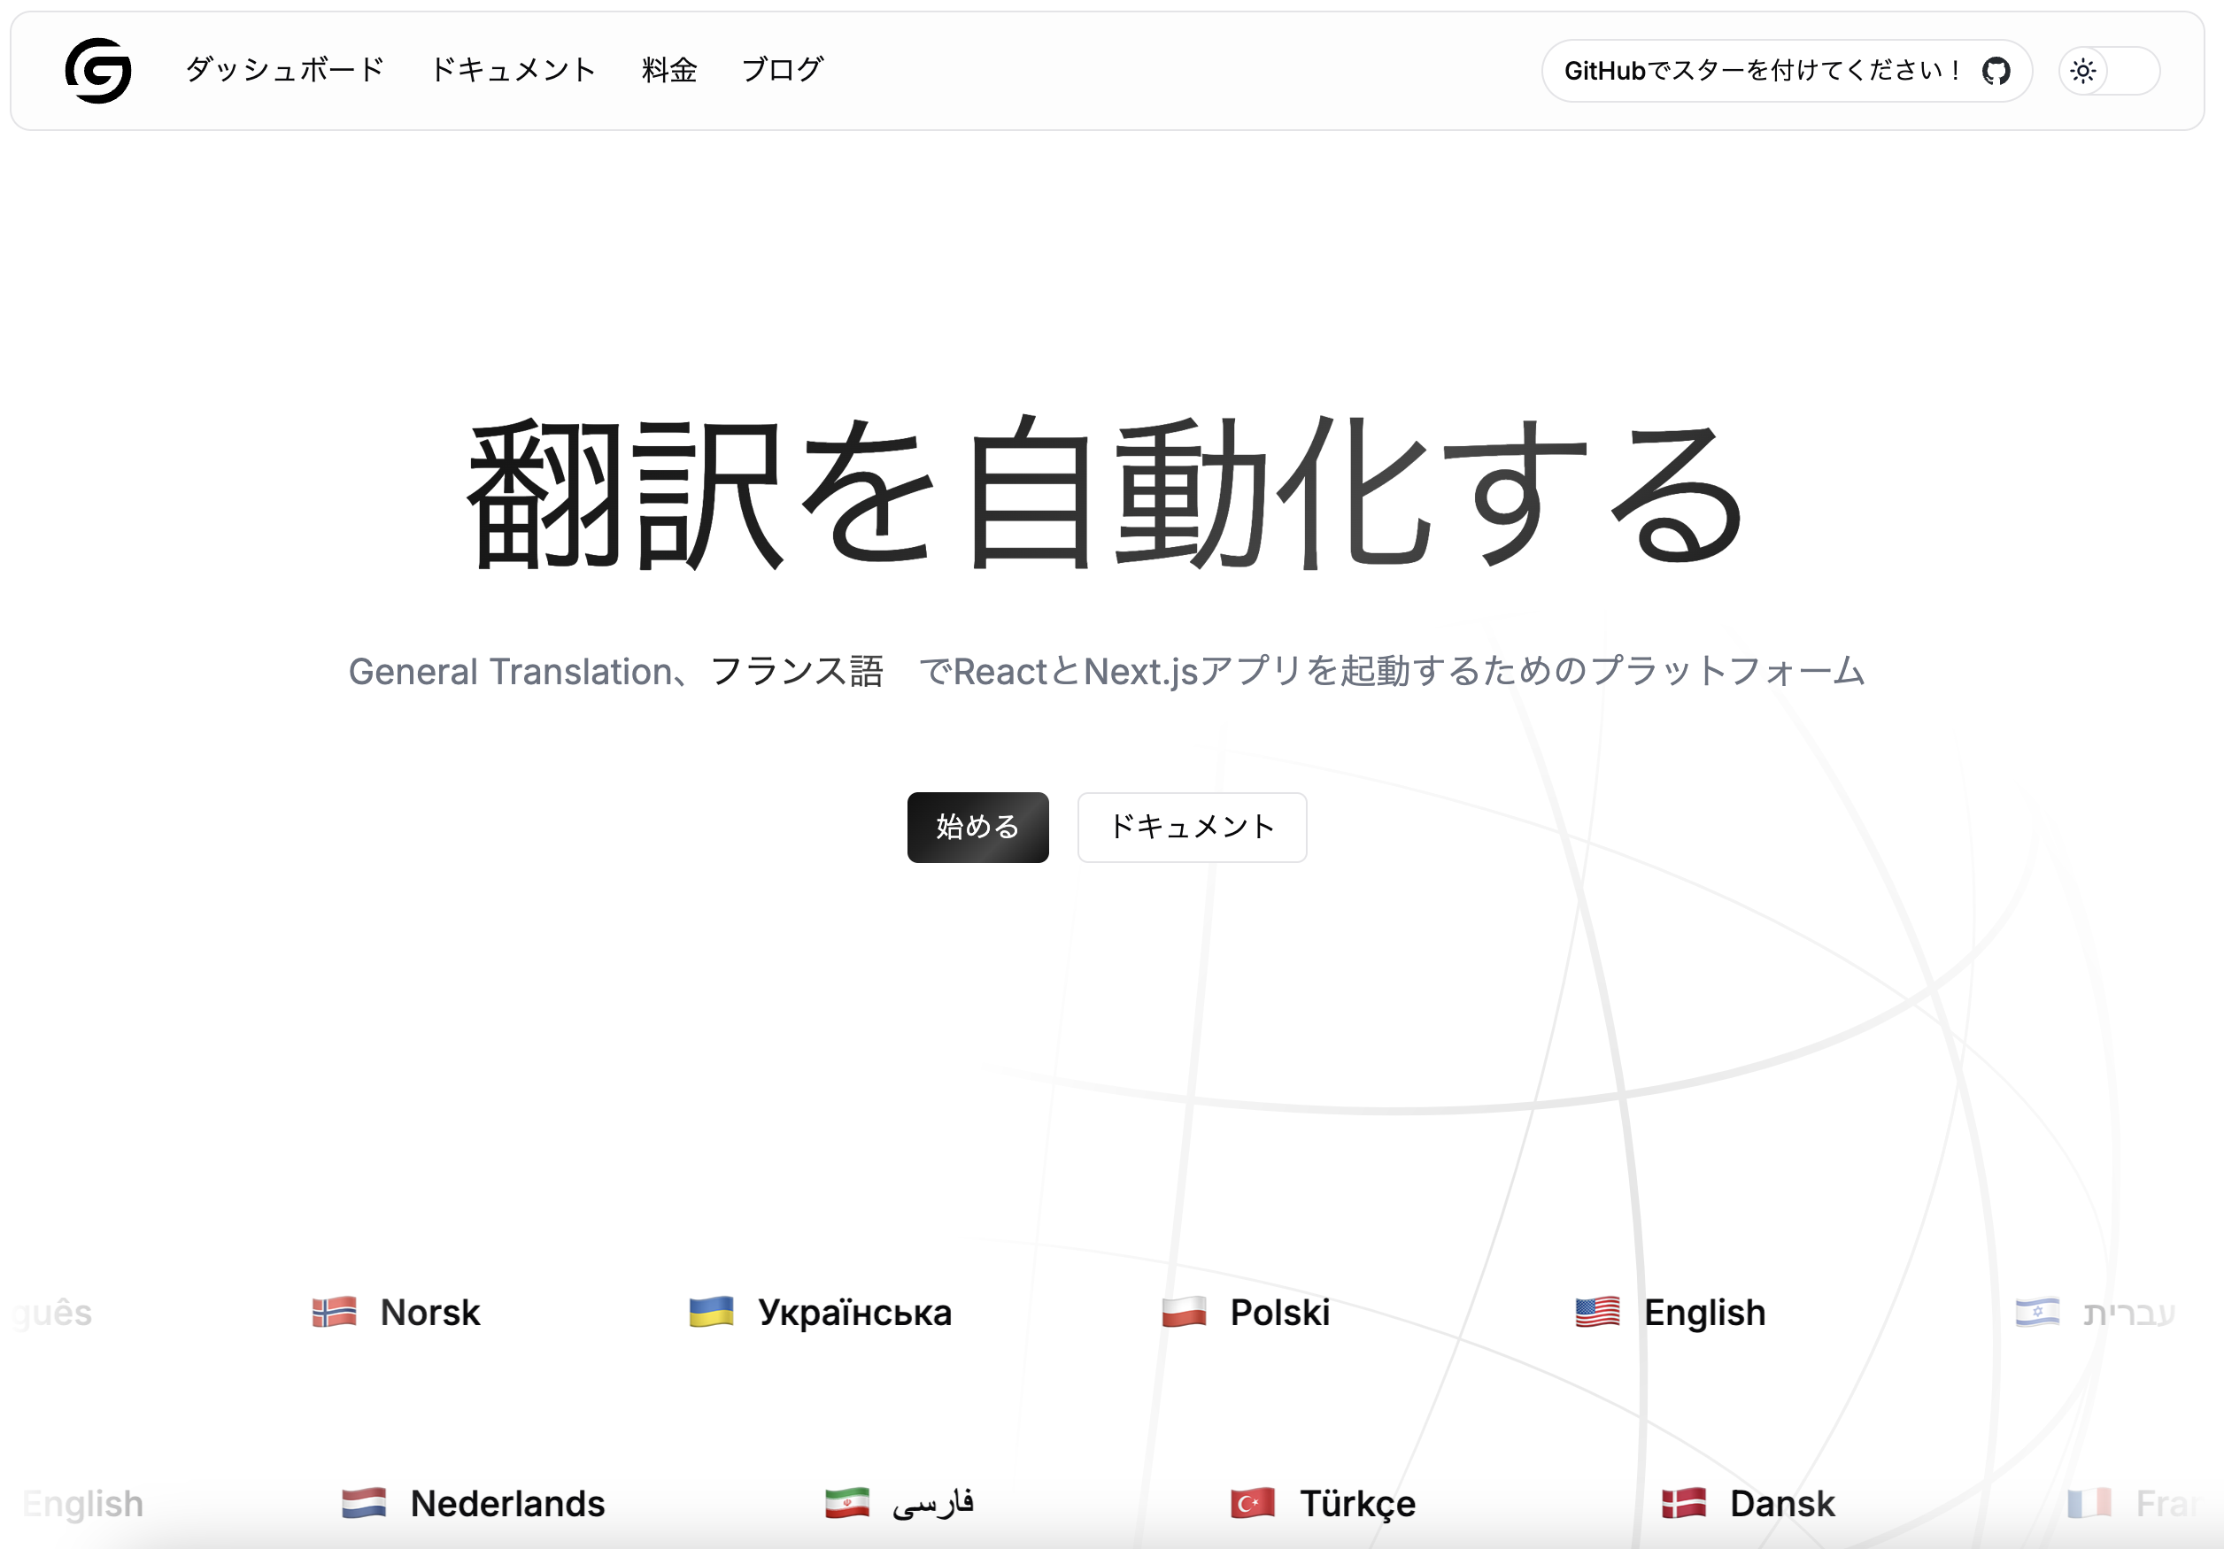Click the rotating フランス語 language text

point(796,671)
